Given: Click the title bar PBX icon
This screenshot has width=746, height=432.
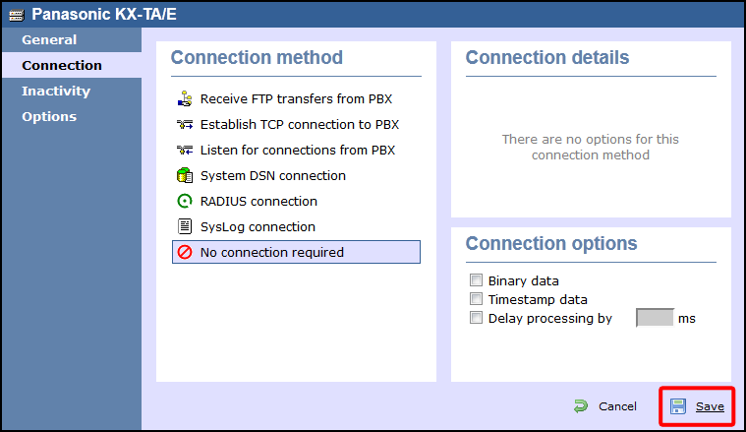Looking at the screenshot, I should pyautogui.click(x=16, y=15).
